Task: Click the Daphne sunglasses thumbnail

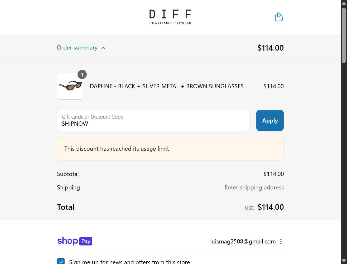Action: (70, 86)
